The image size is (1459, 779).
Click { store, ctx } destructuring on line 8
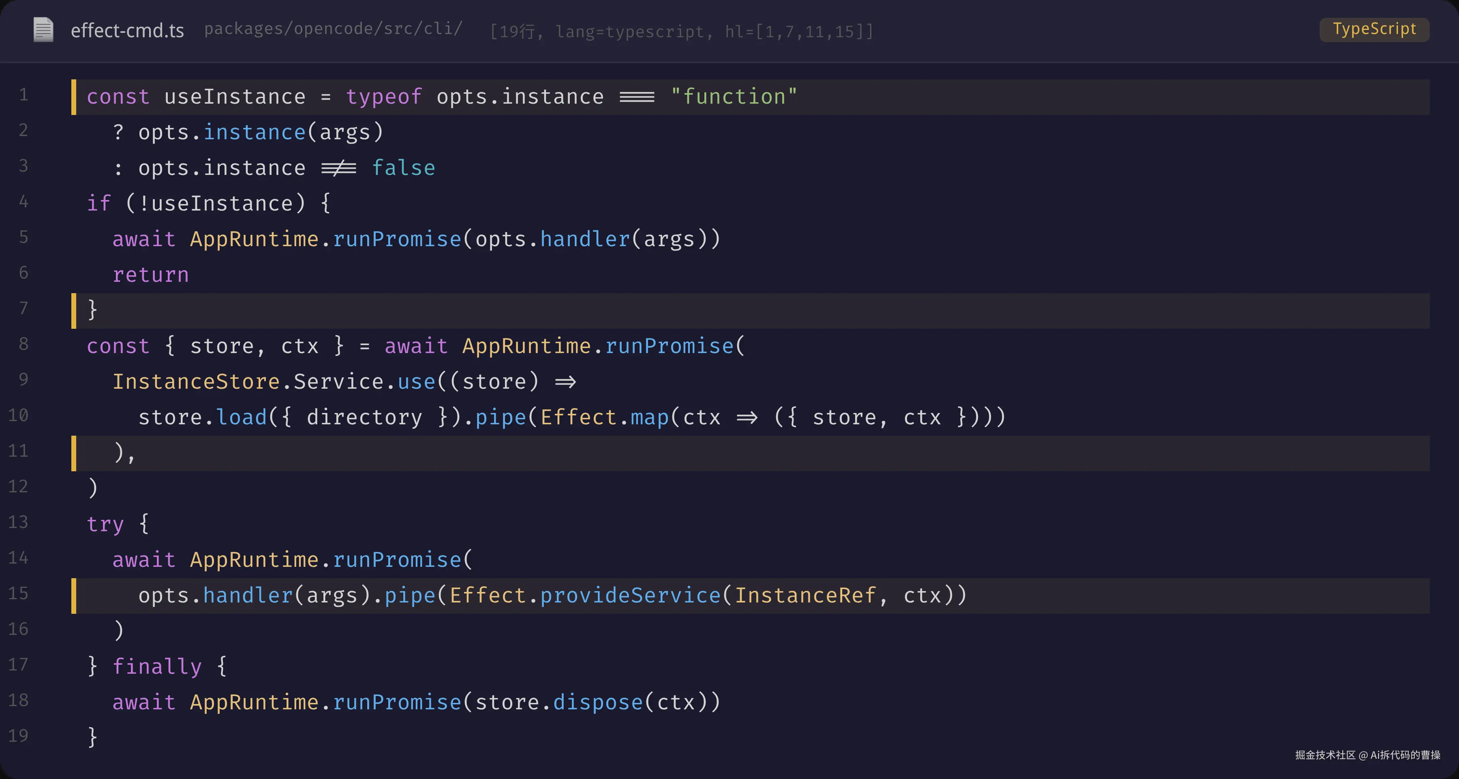(254, 346)
